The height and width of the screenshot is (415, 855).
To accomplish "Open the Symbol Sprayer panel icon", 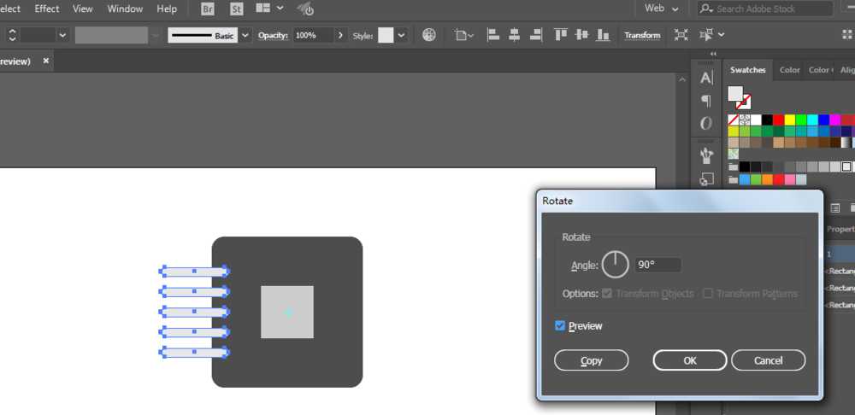I will click(x=706, y=155).
